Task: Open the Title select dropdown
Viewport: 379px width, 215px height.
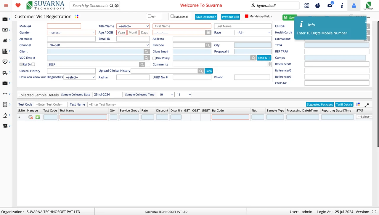Action: [133, 26]
